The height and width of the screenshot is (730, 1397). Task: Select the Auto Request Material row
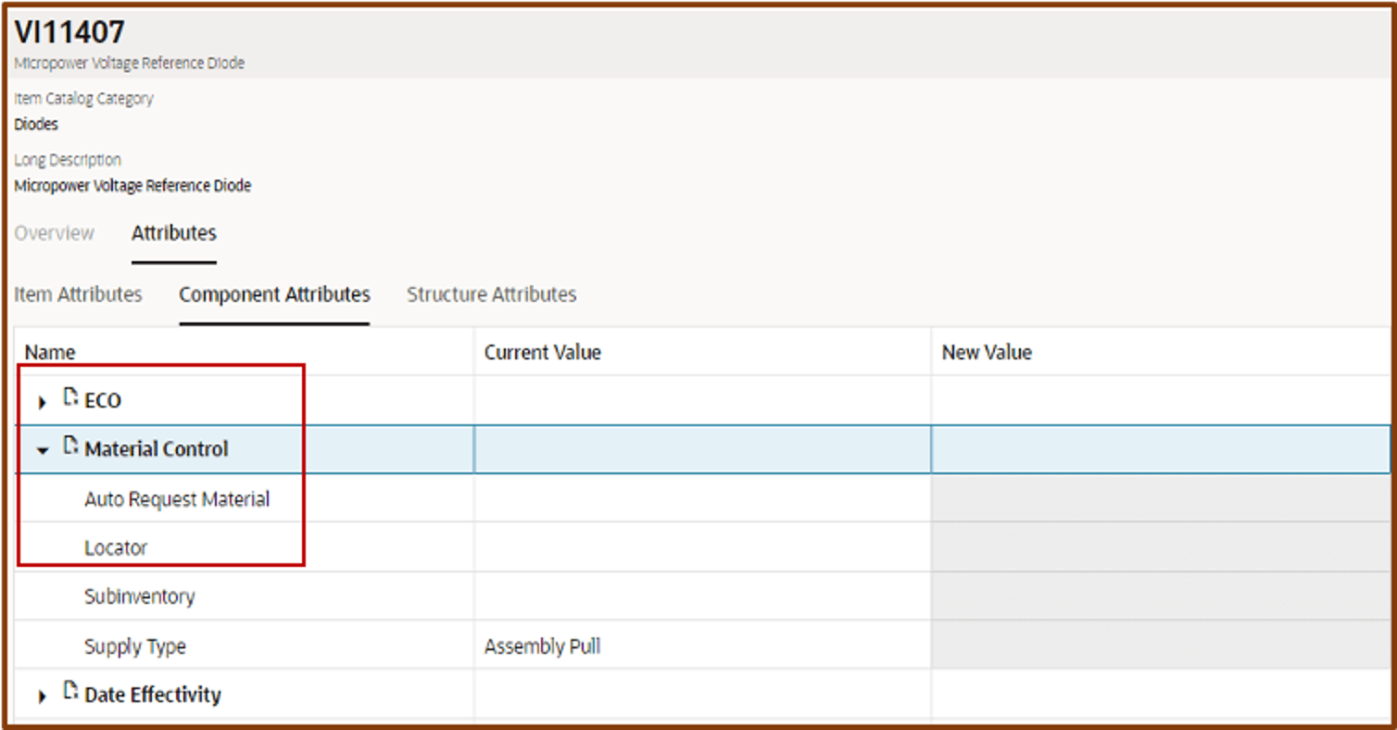177,499
